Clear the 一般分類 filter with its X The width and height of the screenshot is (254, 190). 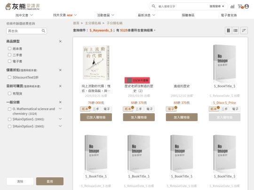pos(60,102)
